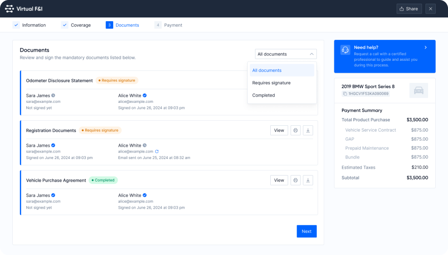Print the Registration Documents file
The height and width of the screenshot is (255, 448).
tap(295, 130)
